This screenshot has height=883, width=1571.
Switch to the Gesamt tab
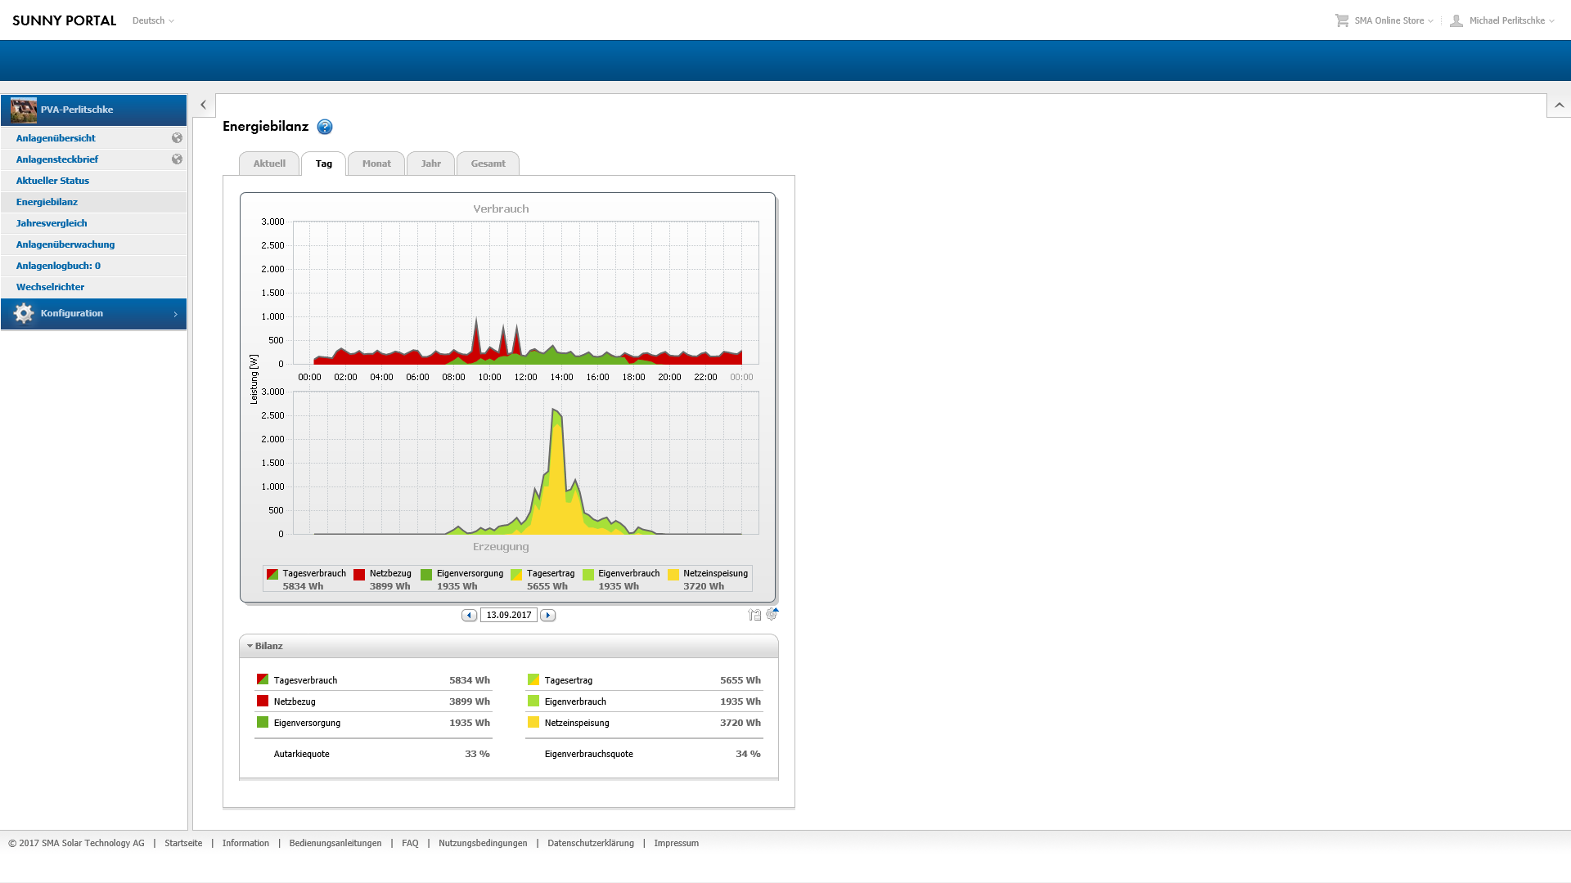click(x=488, y=164)
